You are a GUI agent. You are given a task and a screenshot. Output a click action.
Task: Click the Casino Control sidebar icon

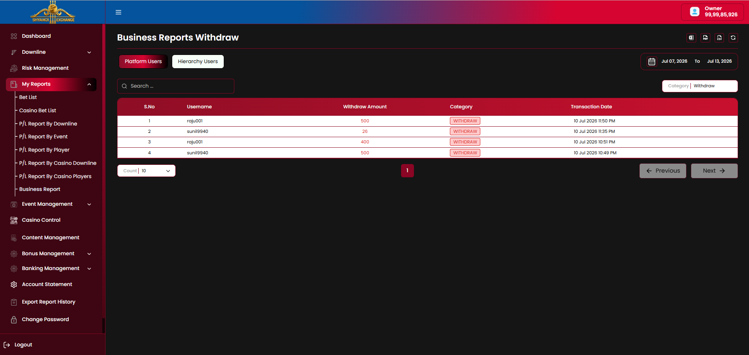tap(14, 220)
